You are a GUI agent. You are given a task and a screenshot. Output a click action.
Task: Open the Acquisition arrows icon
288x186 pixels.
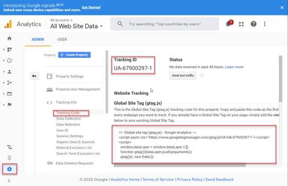(9, 83)
